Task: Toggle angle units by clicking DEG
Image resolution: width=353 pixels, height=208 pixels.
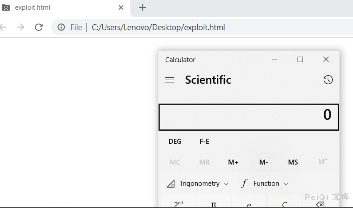Action: [175, 141]
